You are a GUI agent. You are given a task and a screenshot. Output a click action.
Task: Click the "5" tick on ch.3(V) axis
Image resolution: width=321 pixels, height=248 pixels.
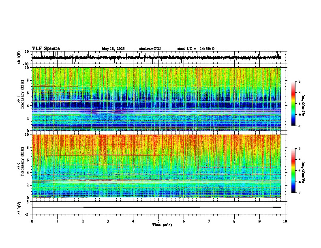28,202
